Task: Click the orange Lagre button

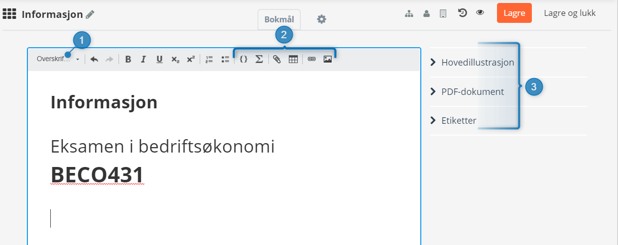Action: coord(514,13)
